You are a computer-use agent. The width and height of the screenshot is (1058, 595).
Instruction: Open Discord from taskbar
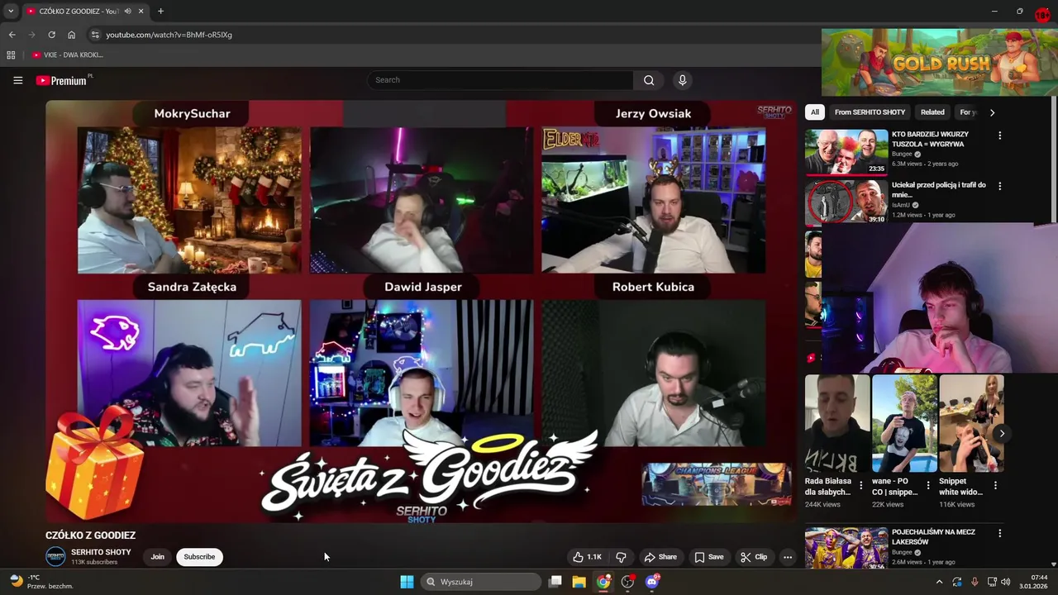652,582
